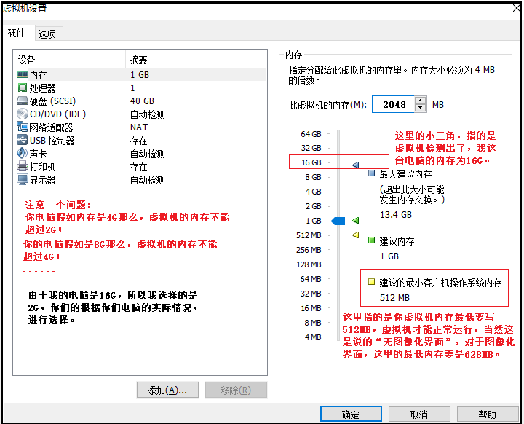Screen dimensions: 524x424
Task: Set slider to the 2 GB mark
Action: click(313, 206)
